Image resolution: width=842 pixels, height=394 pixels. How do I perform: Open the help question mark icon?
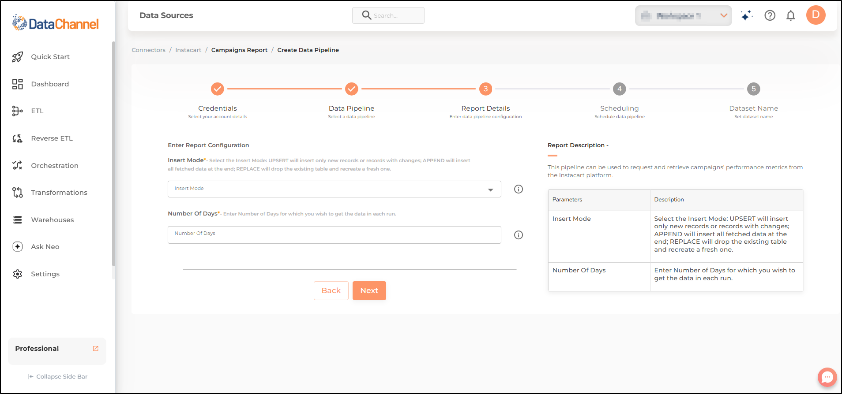[x=770, y=15]
